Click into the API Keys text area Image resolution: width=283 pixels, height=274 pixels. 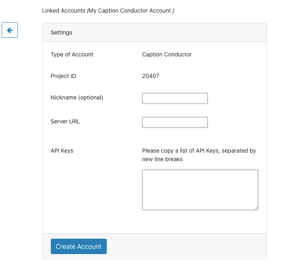pos(200,190)
